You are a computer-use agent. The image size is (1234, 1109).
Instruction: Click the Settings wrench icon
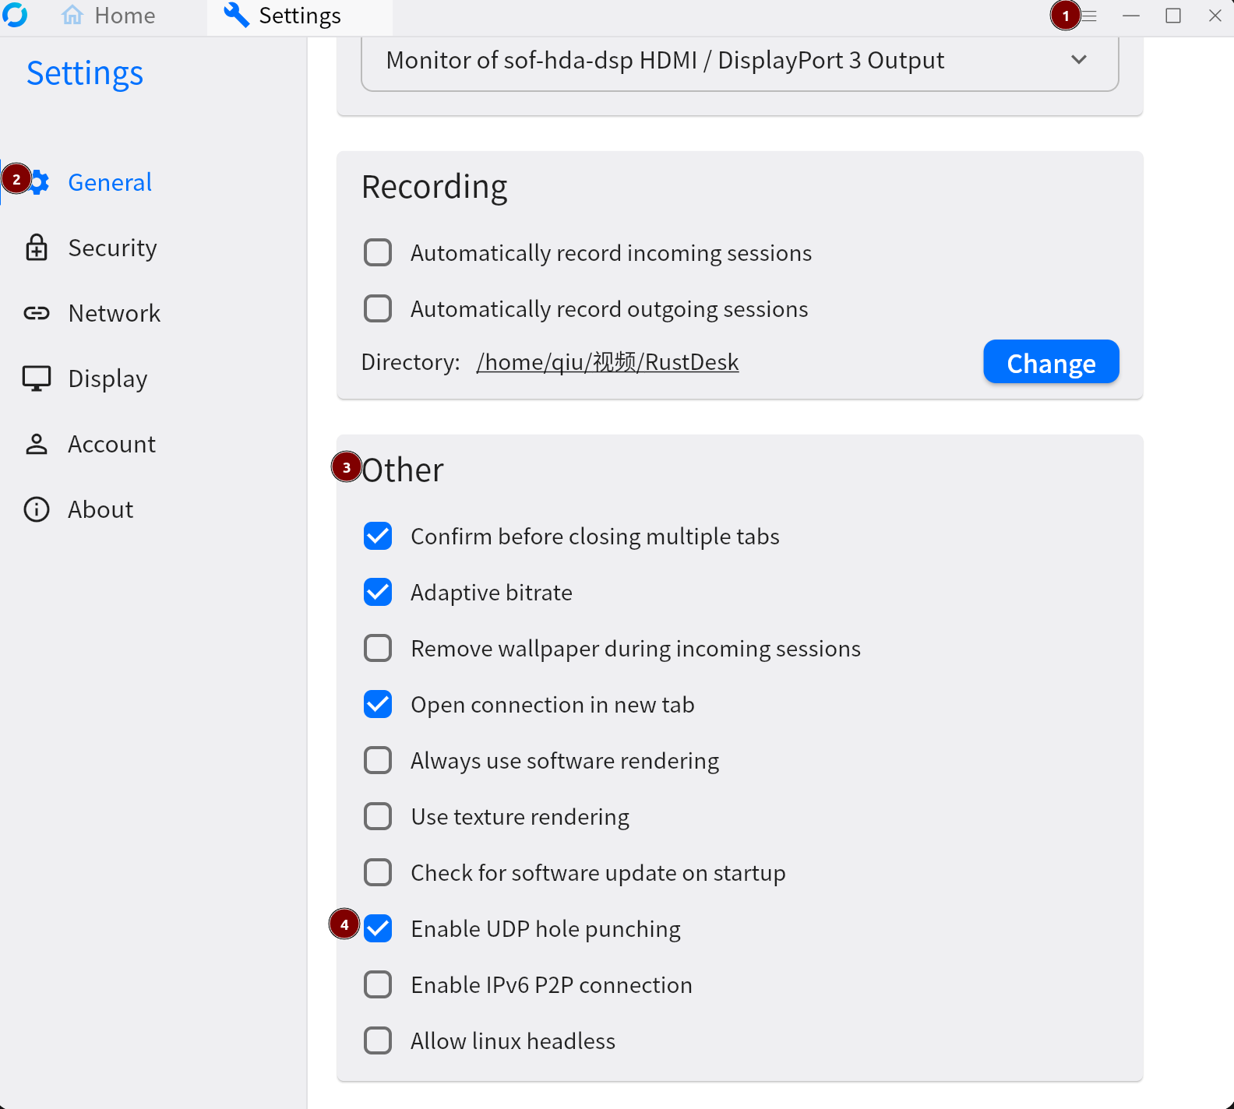[x=236, y=16]
